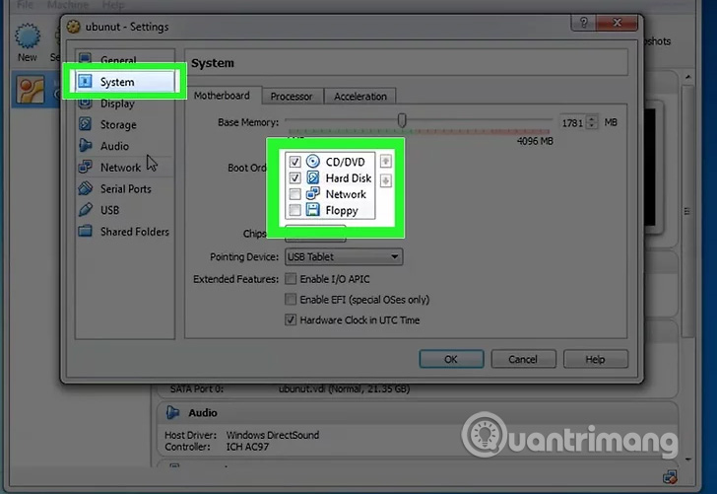
Task: Click scroll-up arrow in main window
Action: tap(688, 77)
